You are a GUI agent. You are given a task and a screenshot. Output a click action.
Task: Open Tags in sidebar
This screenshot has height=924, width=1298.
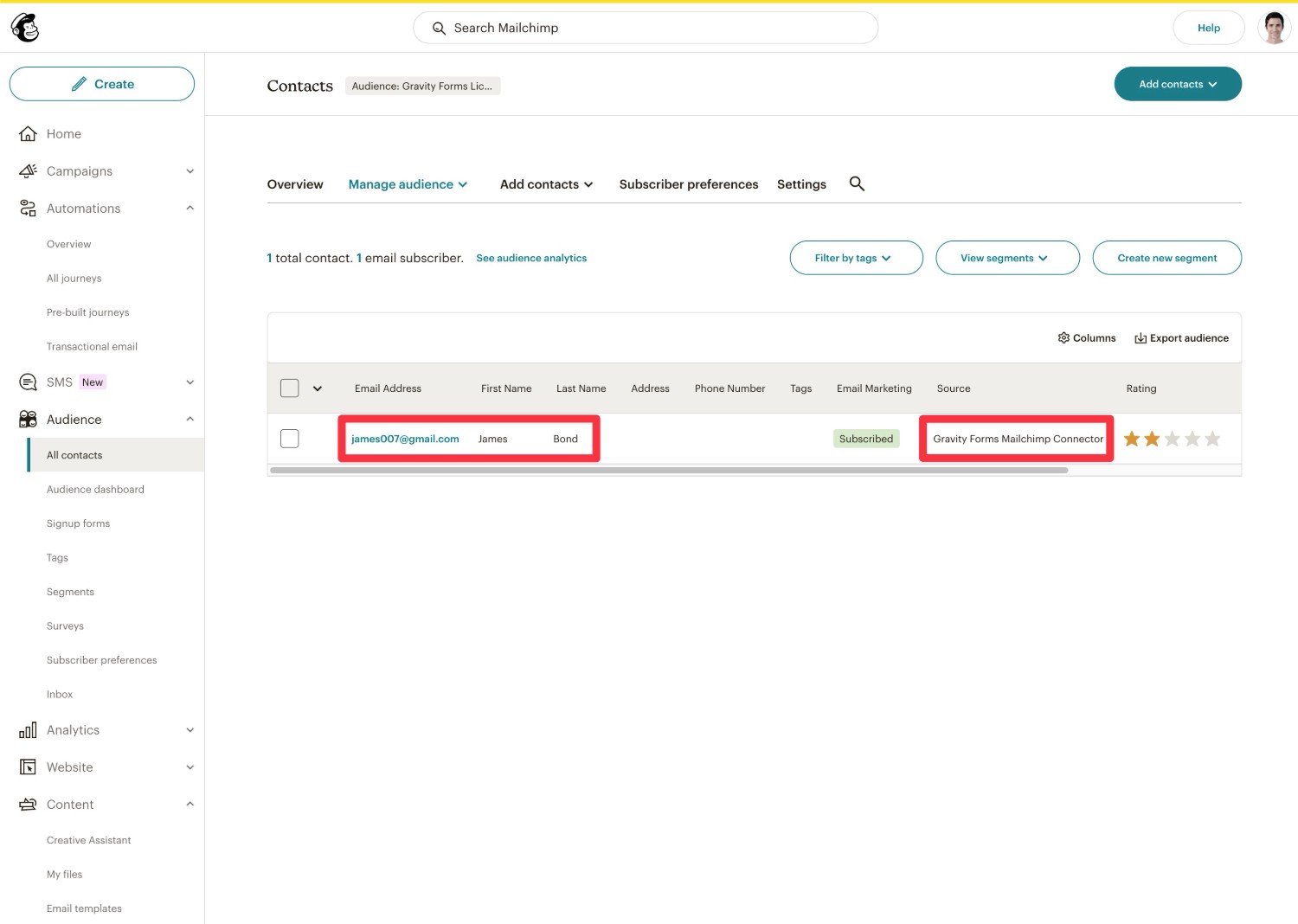click(x=57, y=558)
